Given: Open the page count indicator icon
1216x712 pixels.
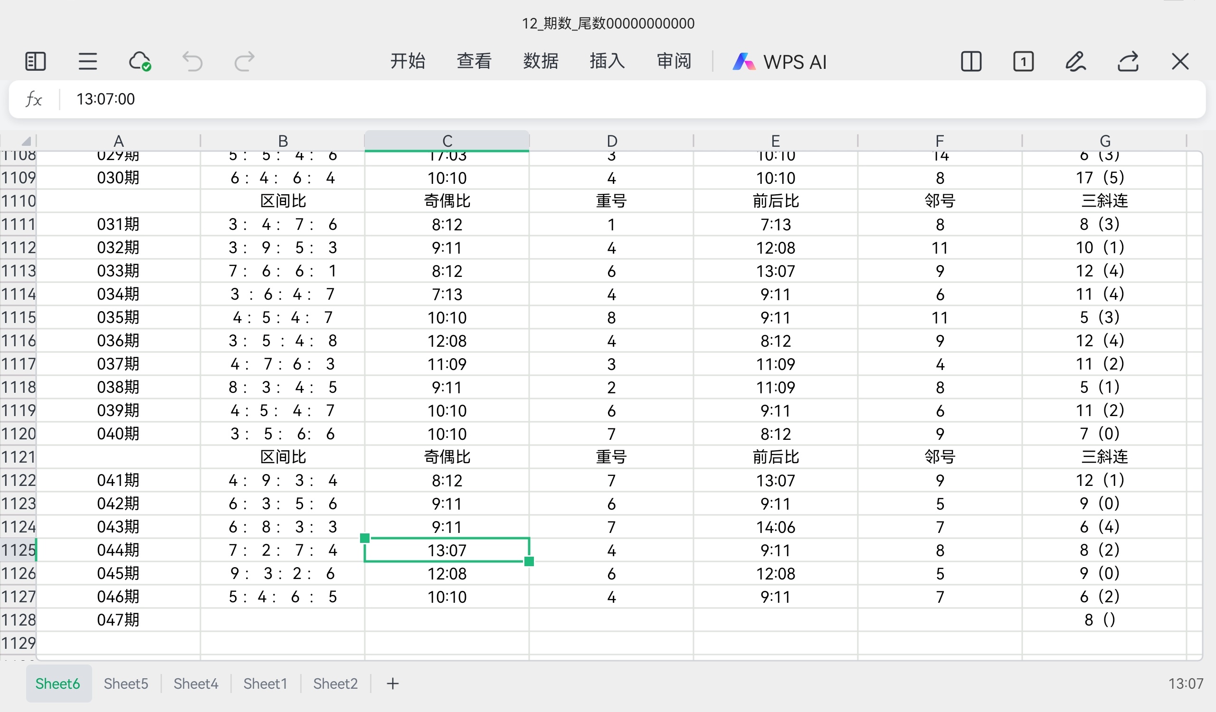Looking at the screenshot, I should coord(1023,62).
